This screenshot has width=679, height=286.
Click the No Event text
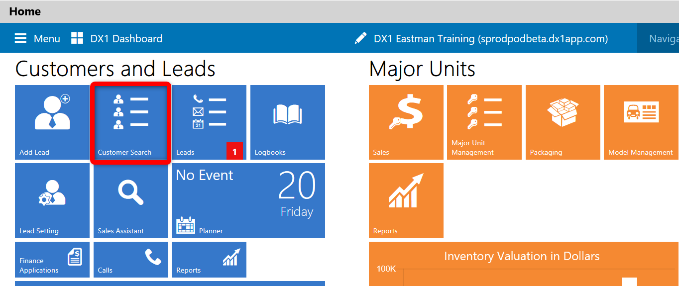click(205, 175)
